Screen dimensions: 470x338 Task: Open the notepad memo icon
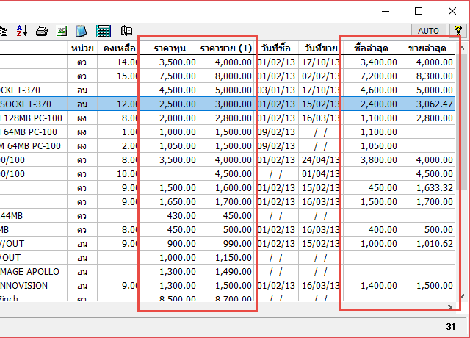pyautogui.click(x=82, y=31)
